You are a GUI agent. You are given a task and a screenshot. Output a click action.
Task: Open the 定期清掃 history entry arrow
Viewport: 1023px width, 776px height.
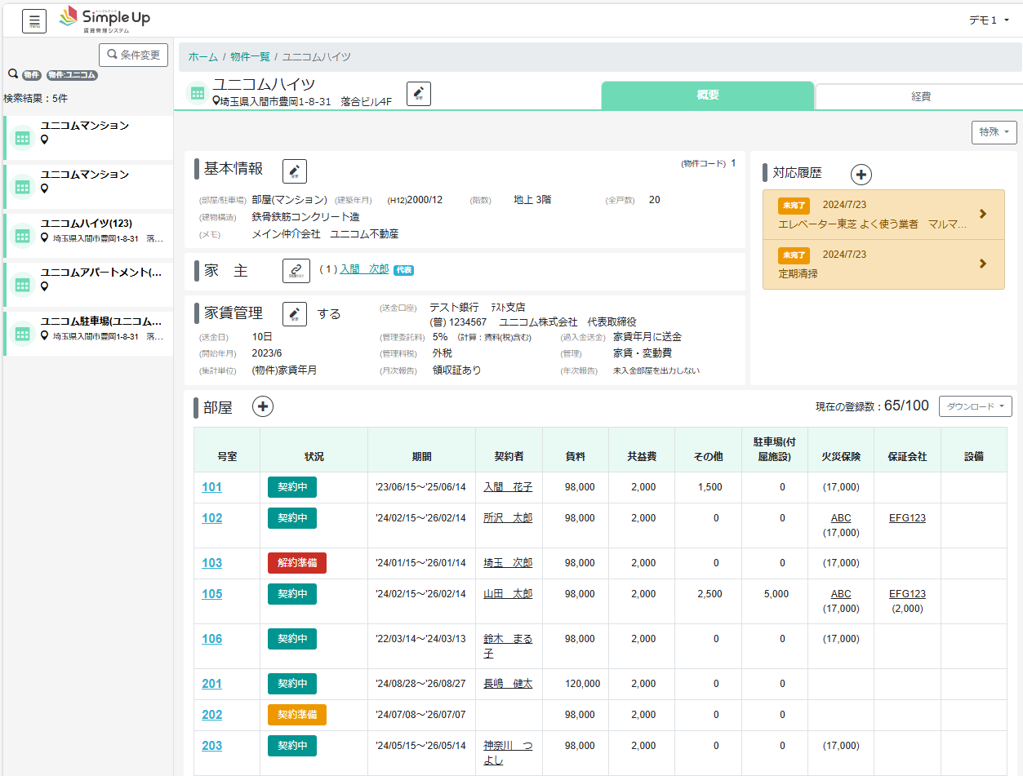point(982,264)
